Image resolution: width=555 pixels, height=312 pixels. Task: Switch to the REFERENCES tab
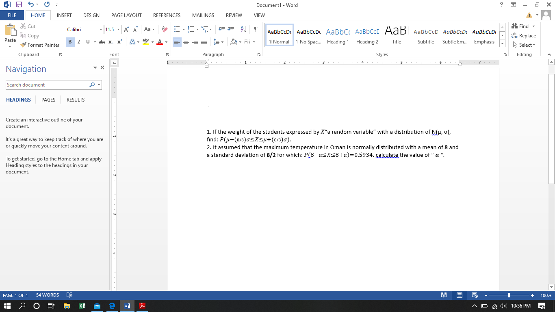tap(167, 15)
